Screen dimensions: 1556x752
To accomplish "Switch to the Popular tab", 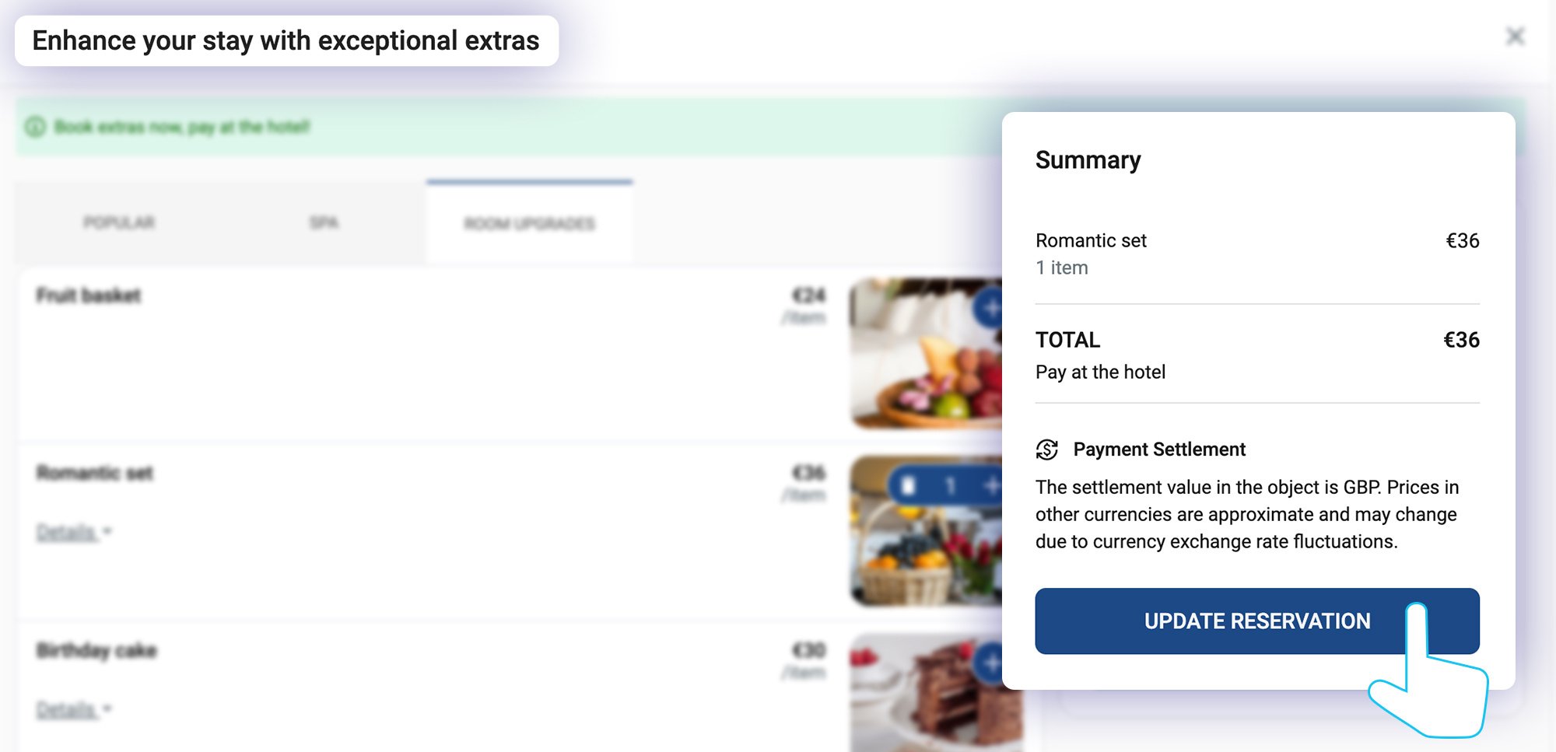I will (x=119, y=223).
